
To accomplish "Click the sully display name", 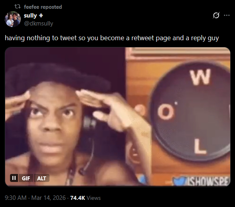I will [x=30, y=16].
